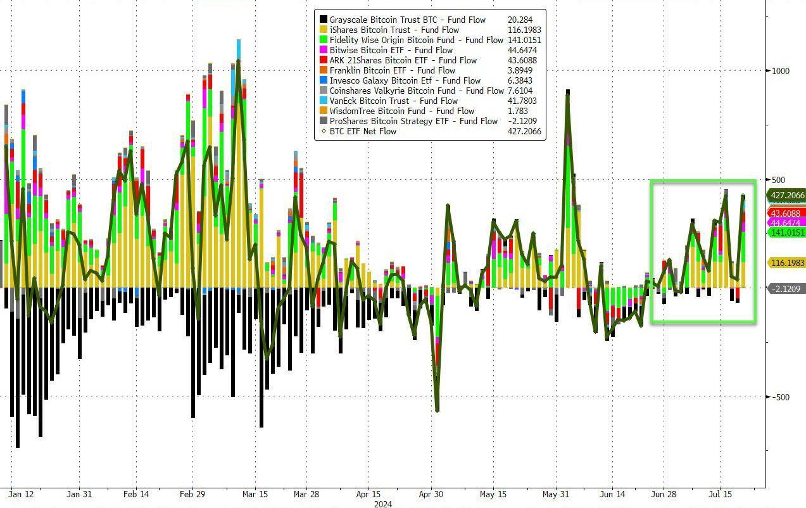This screenshot has height=508, width=806.
Task: Click the -500 y-axis tick label
Action: point(780,397)
